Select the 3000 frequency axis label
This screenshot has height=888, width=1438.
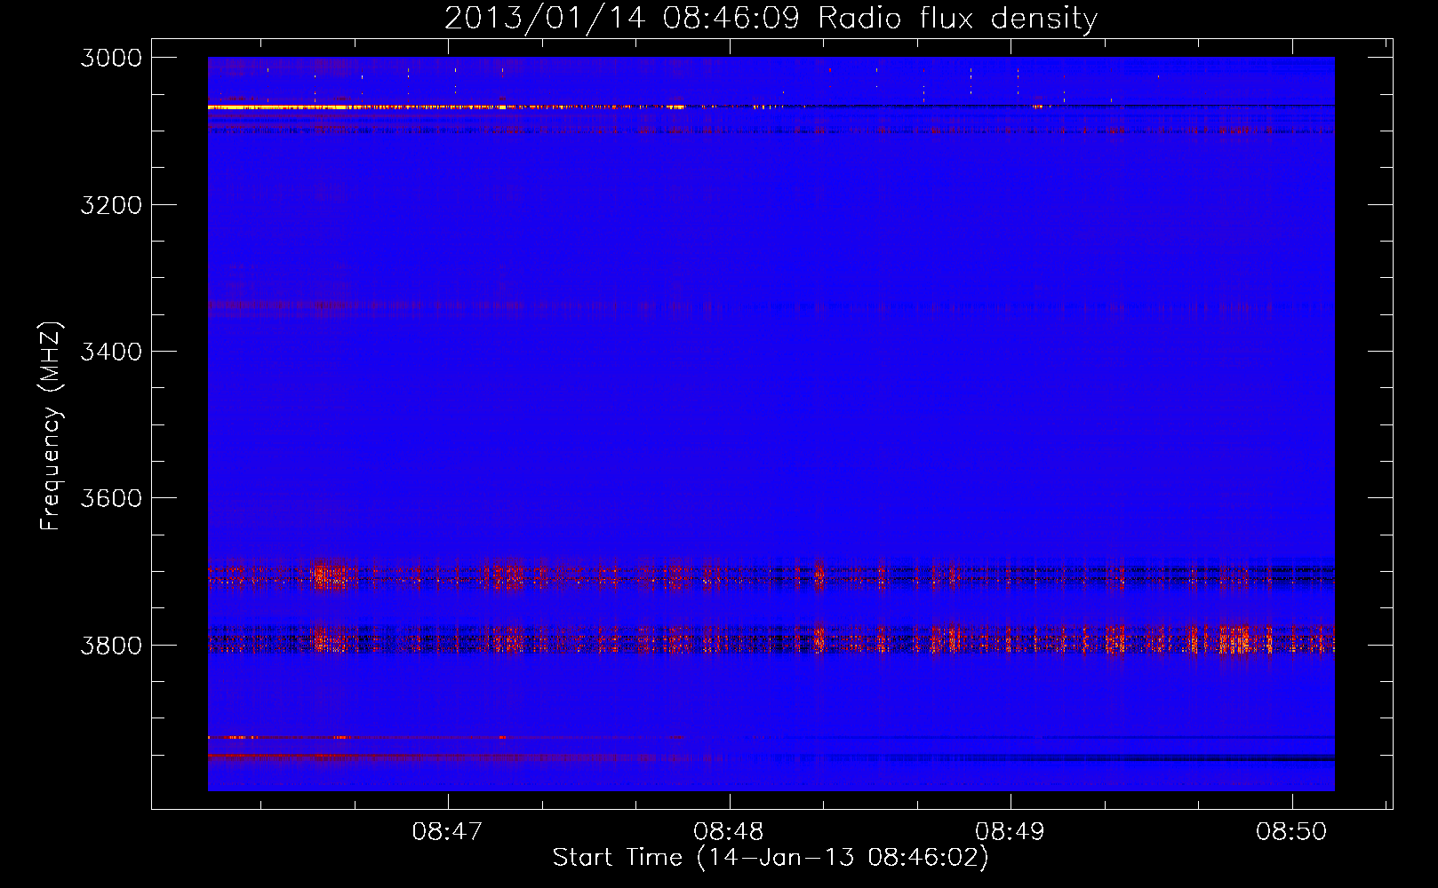click(x=111, y=58)
